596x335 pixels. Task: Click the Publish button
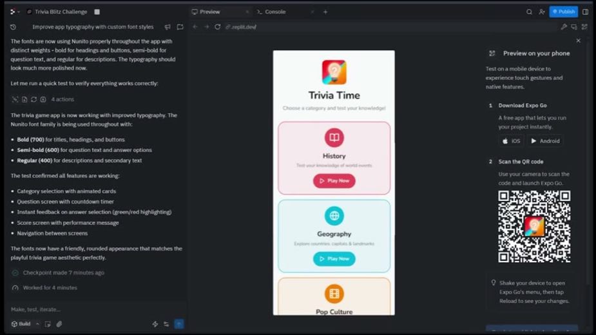pyautogui.click(x=563, y=12)
